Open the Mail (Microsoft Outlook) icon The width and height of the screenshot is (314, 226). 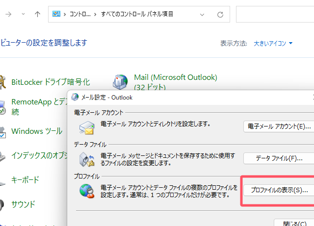[x=120, y=81]
